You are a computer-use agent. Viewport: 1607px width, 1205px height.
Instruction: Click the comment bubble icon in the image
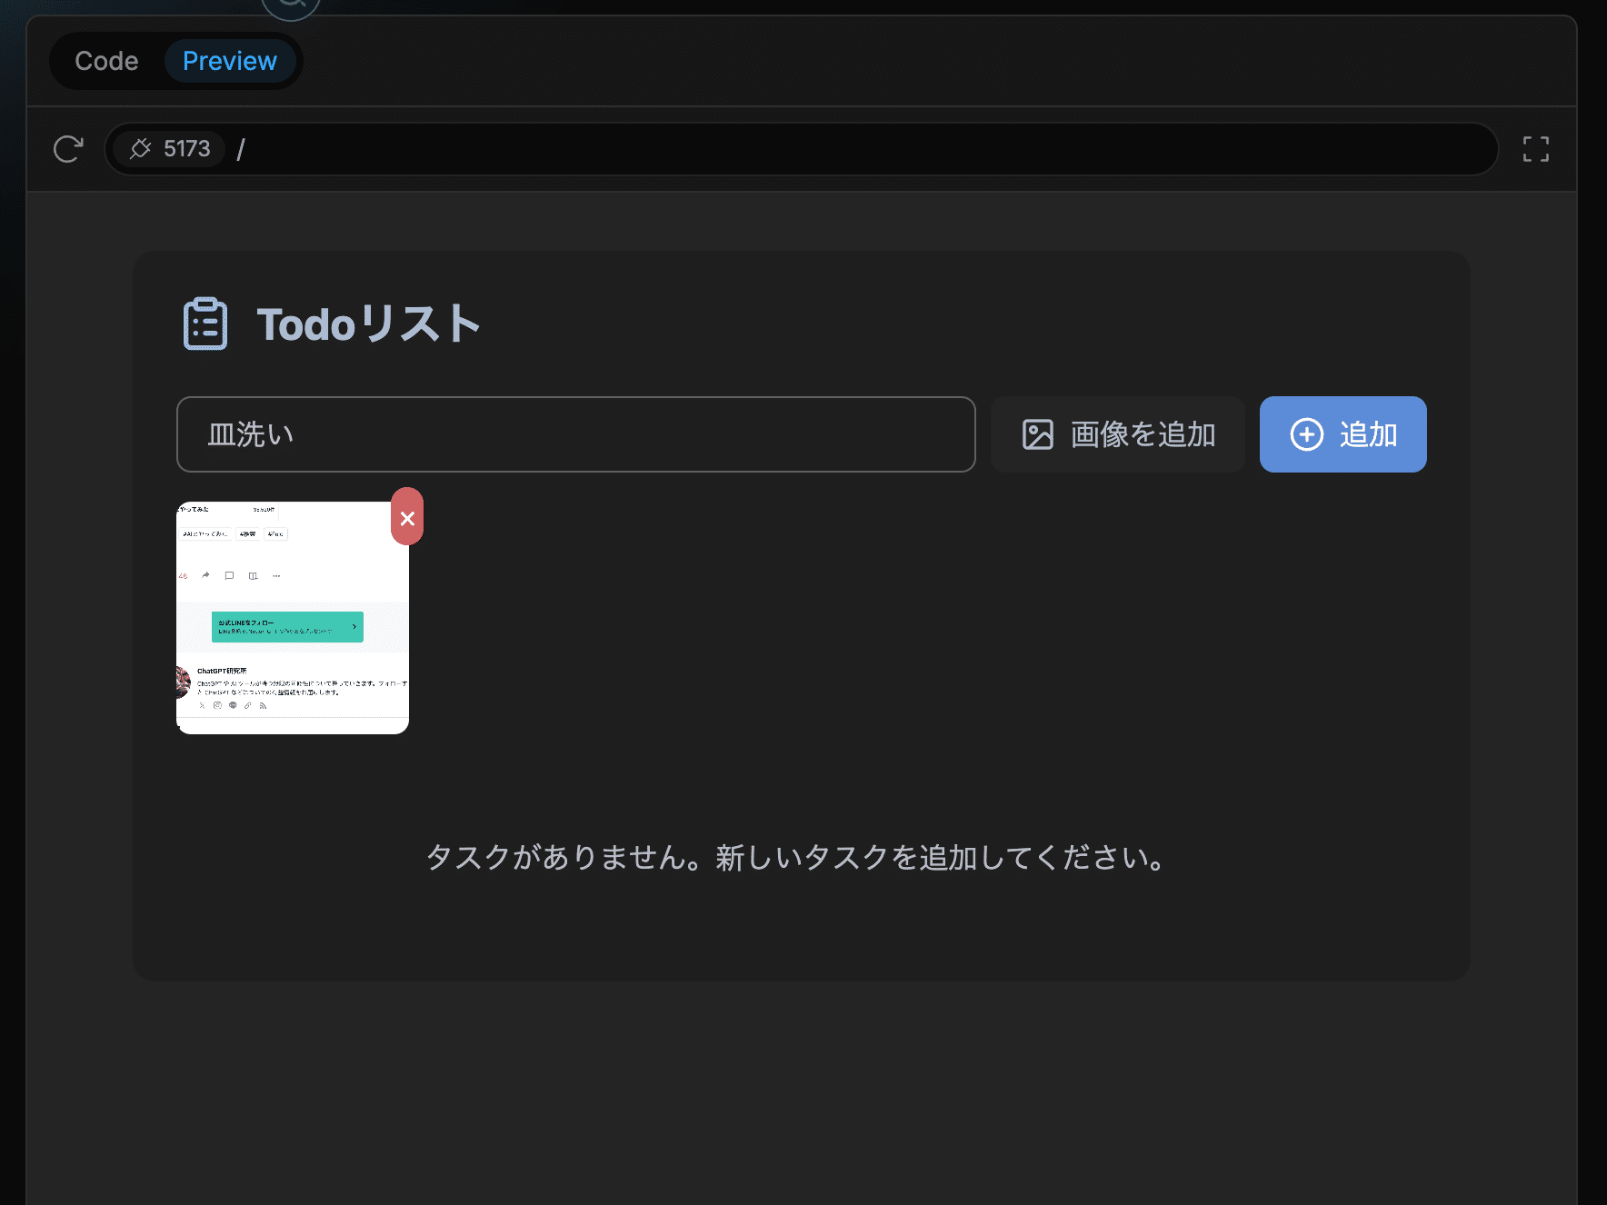229,575
